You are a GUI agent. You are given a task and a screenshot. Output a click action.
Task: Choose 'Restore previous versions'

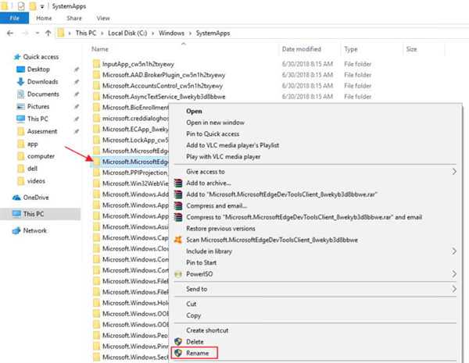(x=220, y=229)
